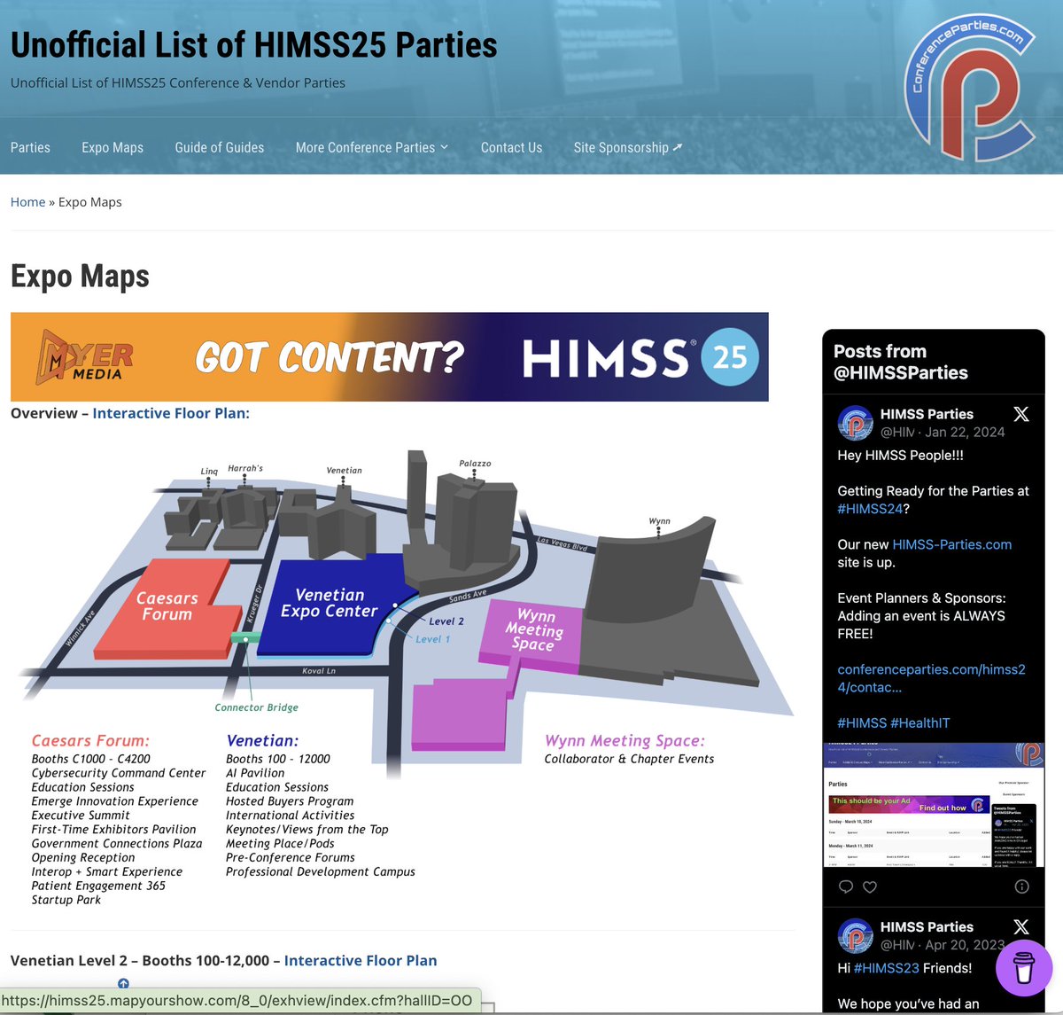Click the Jan 22, 2024 tweet date
Image resolution: width=1063 pixels, height=1015 pixels.
(x=965, y=432)
